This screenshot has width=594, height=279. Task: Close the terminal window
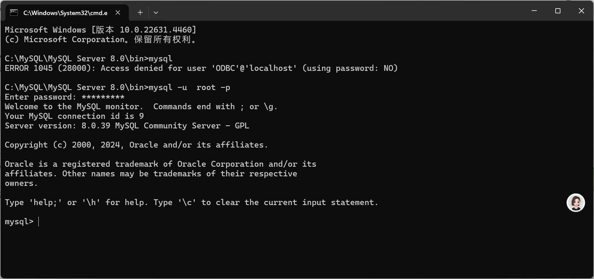[x=581, y=11]
